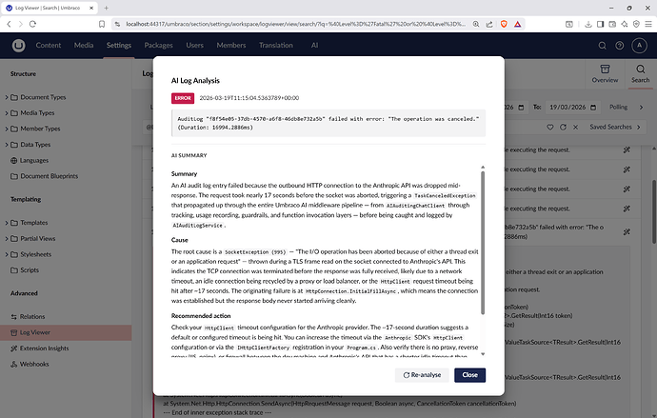657x418 pixels.
Task: Reload the search query icon
Action: click(563, 127)
